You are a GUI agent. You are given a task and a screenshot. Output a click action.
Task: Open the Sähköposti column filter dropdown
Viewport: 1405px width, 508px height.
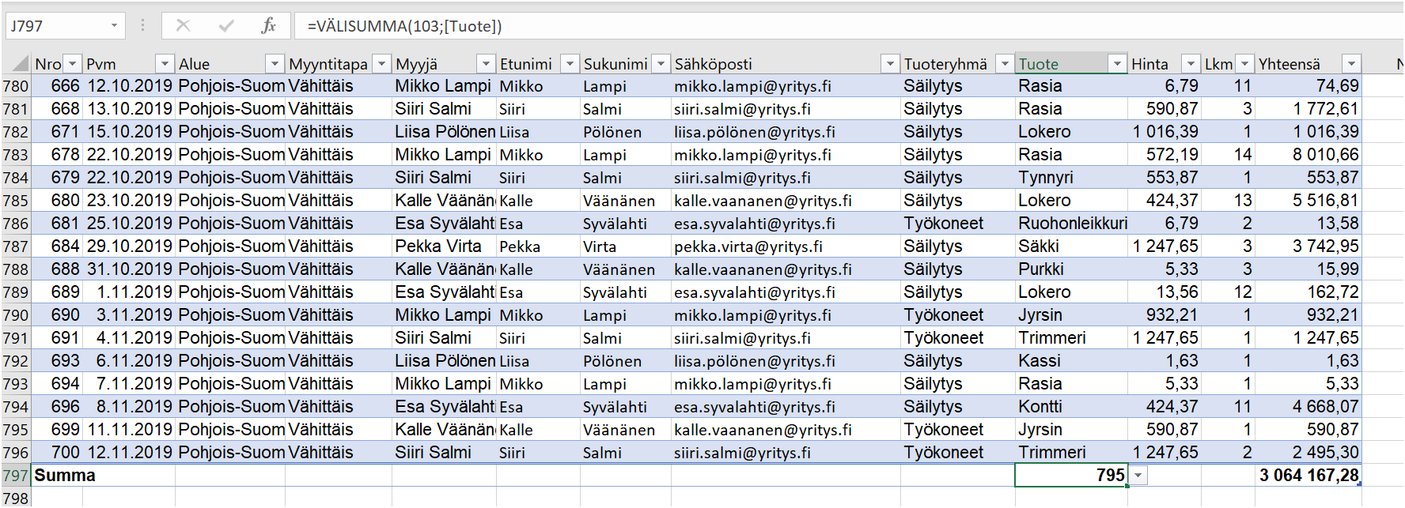point(890,64)
